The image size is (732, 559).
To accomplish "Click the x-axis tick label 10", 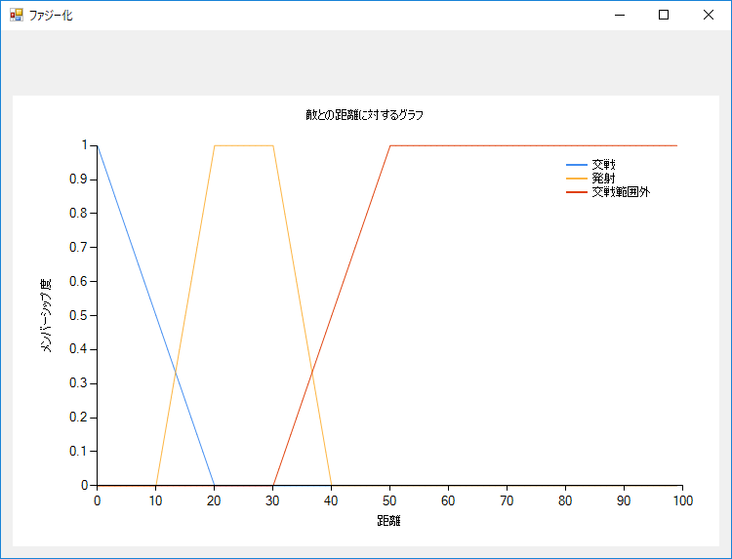I will click(x=155, y=500).
